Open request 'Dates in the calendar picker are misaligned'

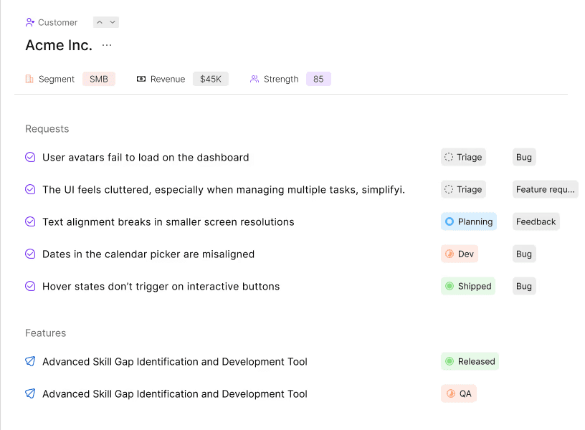tap(148, 254)
